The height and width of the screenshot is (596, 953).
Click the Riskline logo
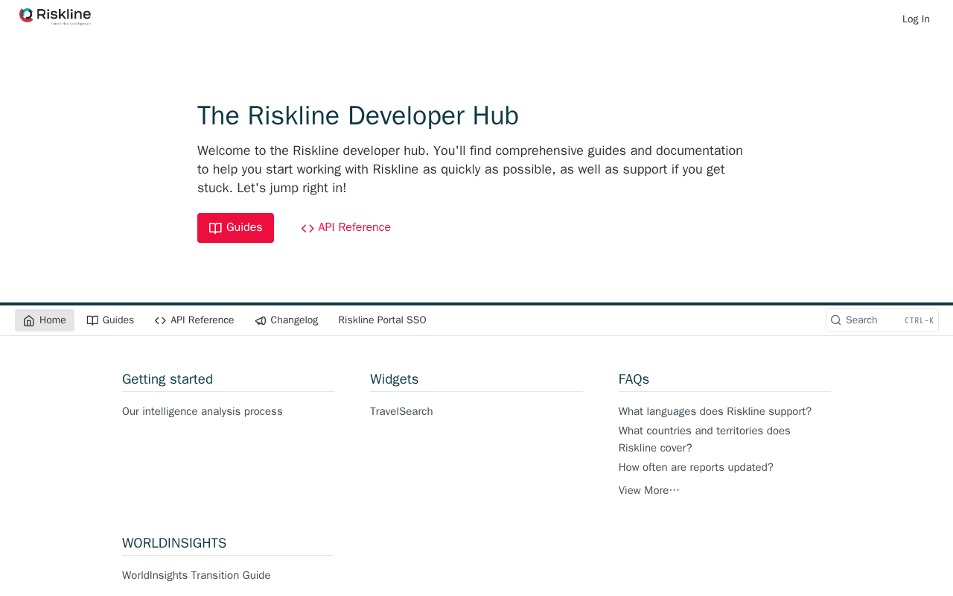(x=55, y=16)
